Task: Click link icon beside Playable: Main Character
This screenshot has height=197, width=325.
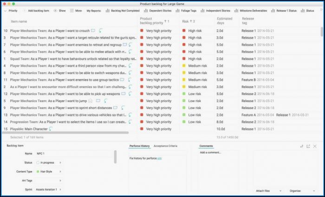Action: tap(51, 129)
